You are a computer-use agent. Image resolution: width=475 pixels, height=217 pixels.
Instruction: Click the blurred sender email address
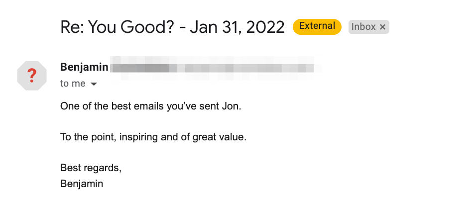212,68
